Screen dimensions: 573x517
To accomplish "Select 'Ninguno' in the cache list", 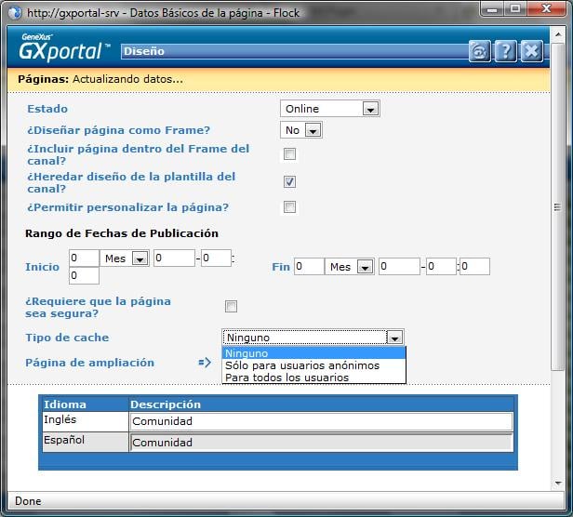I will (x=247, y=353).
